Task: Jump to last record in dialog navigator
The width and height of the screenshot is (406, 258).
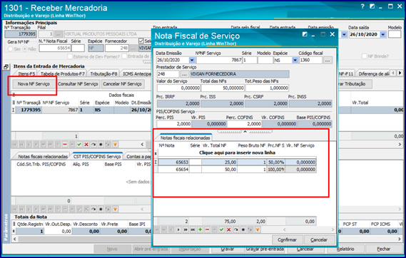Action: 193,229
